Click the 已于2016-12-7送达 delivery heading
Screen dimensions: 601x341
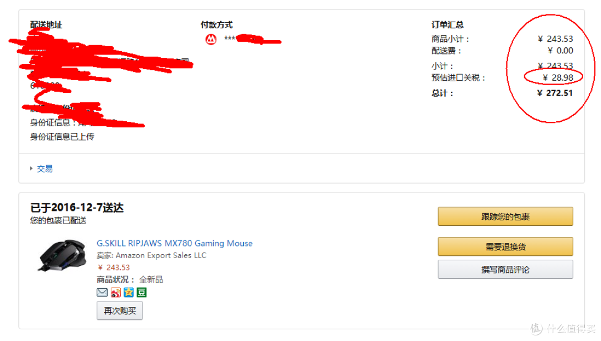pos(77,208)
